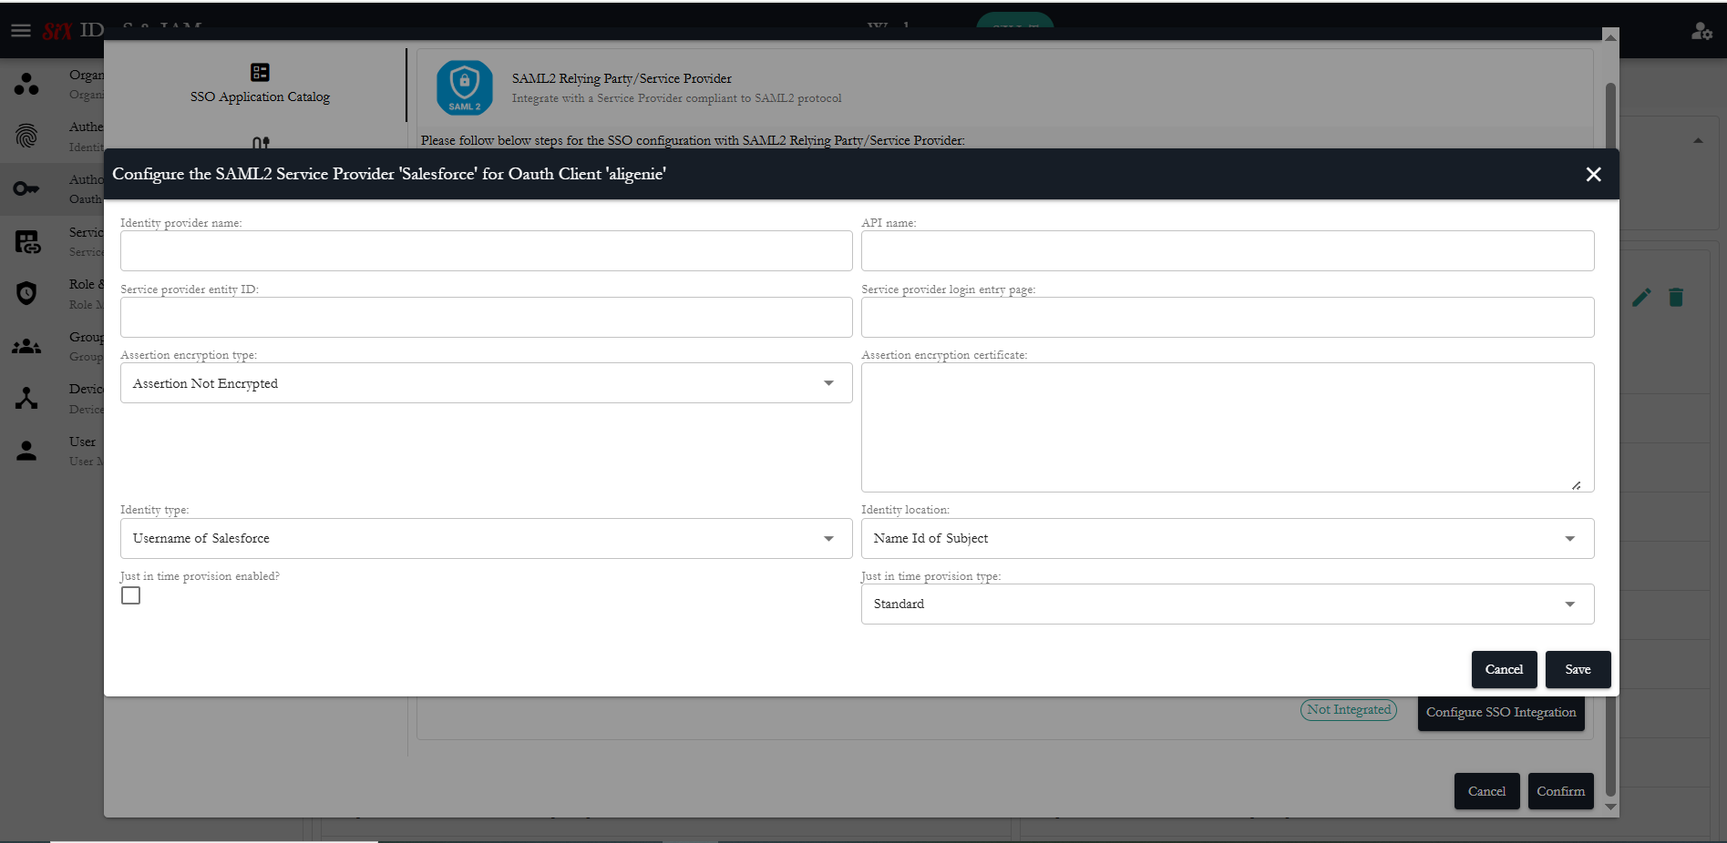Open the hamburger menu icon
Viewport: 1727px width, 843px height.
coord(21,31)
